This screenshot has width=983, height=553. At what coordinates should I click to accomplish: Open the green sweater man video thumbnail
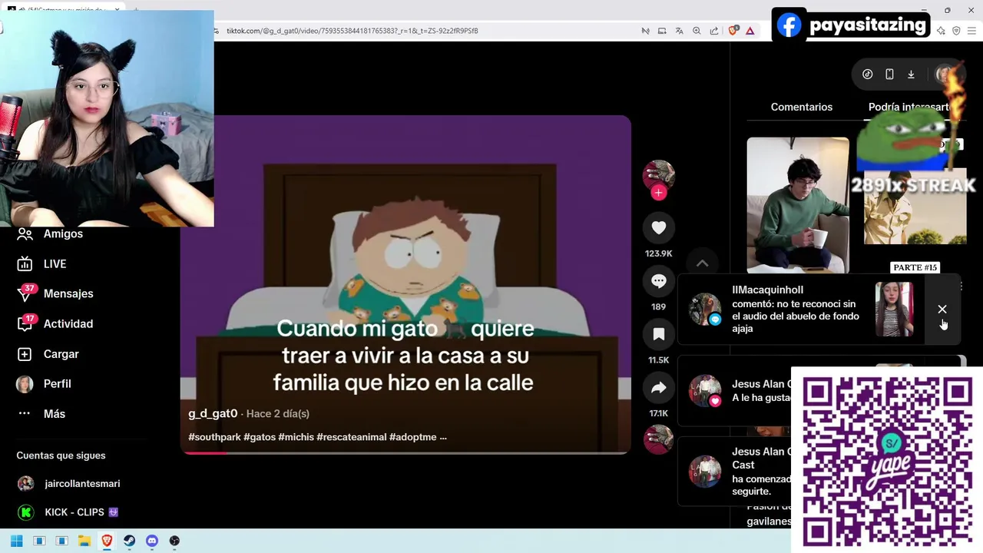coord(798,205)
